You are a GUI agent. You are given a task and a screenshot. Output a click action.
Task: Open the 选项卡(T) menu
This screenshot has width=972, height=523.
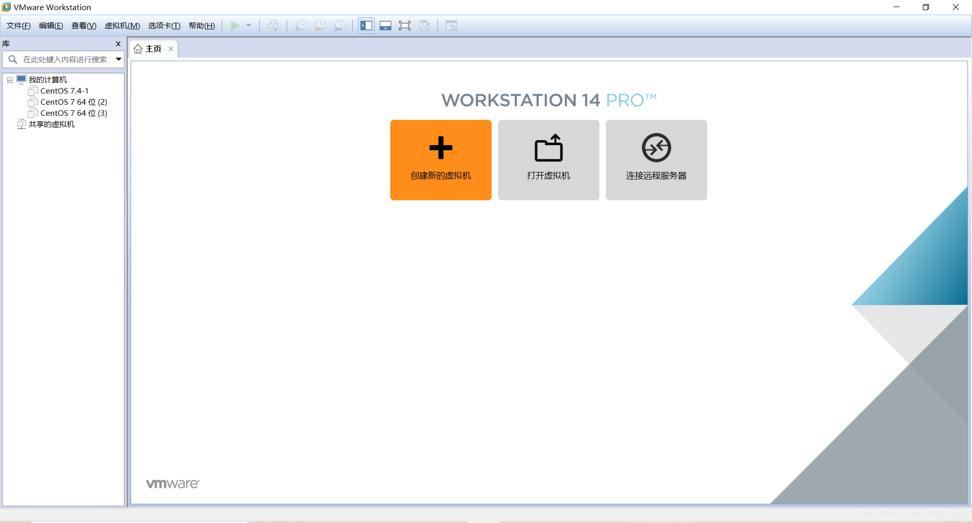(x=164, y=26)
